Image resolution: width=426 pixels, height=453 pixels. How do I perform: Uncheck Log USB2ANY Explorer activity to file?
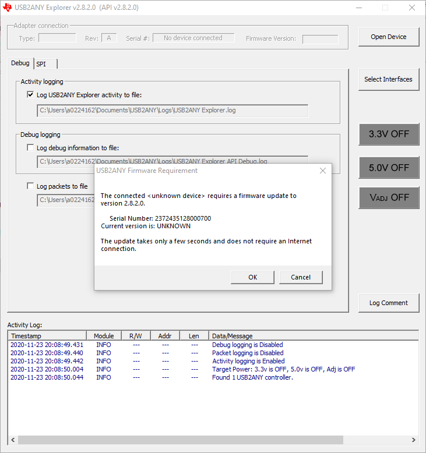click(x=30, y=95)
